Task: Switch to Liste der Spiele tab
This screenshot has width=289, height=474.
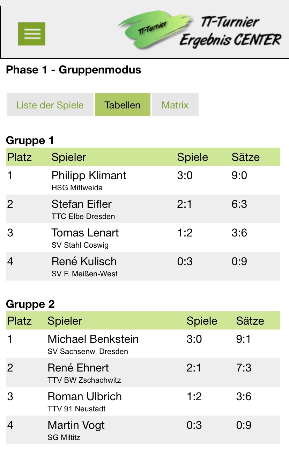Action: coord(50,105)
